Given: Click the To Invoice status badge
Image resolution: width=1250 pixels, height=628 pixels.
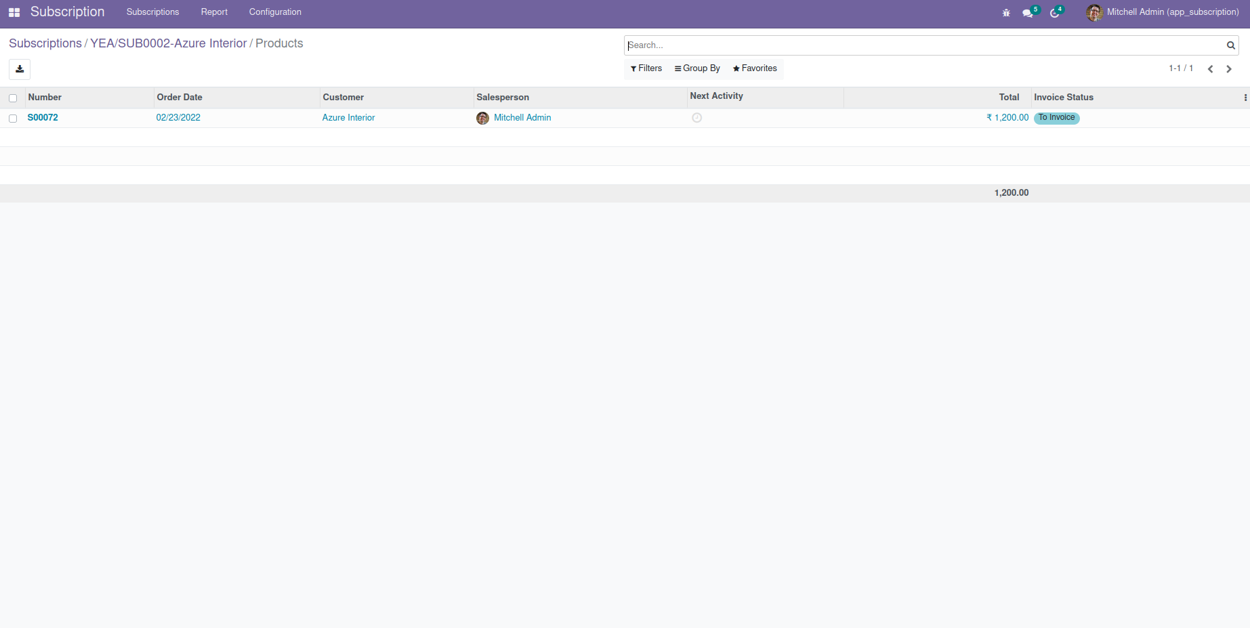Looking at the screenshot, I should point(1057,118).
